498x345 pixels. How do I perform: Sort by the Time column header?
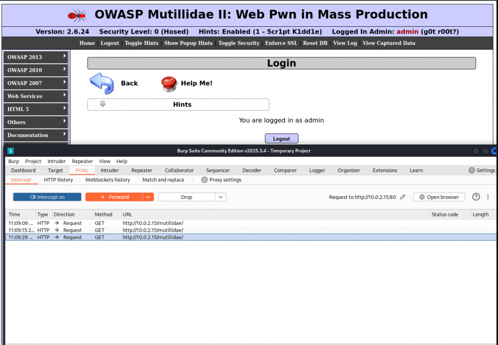(x=20, y=215)
